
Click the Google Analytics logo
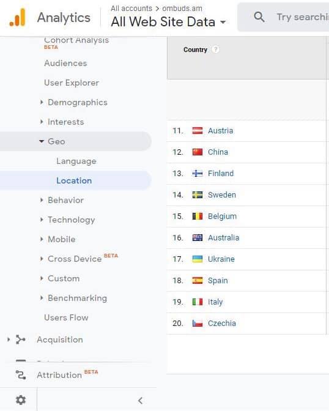pyautogui.click(x=18, y=18)
